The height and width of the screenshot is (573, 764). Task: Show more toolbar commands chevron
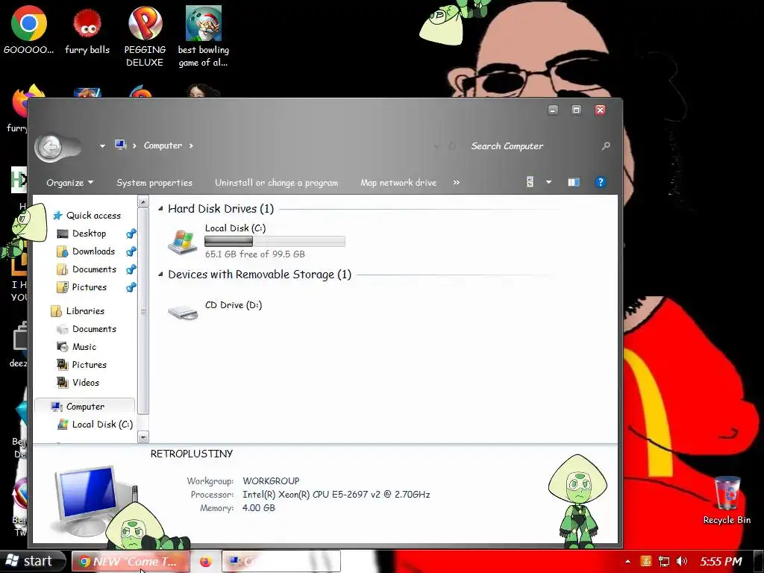(x=456, y=182)
